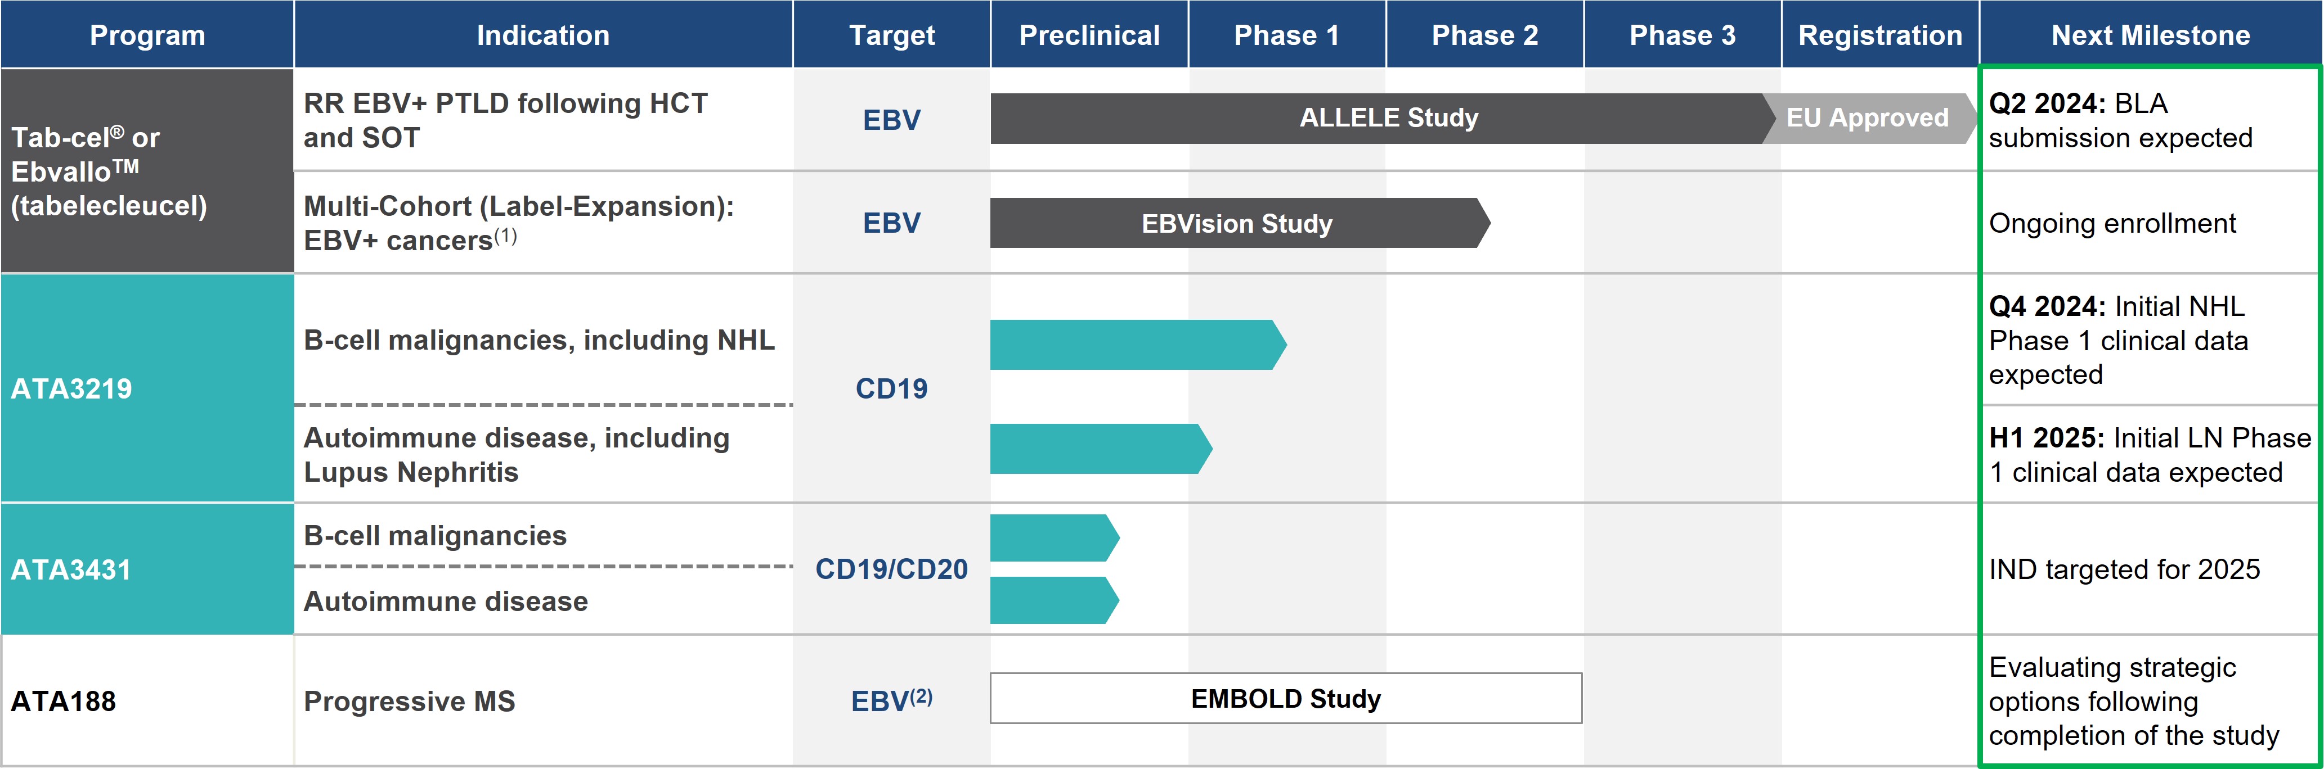Viewport: 2324px width, 769px height.
Task: Click the EBVision Study progress bar
Action: (1236, 224)
